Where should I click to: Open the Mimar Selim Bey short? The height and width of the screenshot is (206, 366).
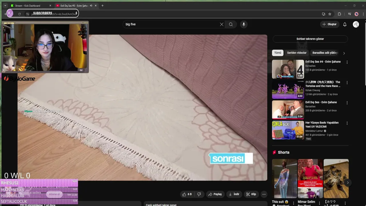point(310,179)
